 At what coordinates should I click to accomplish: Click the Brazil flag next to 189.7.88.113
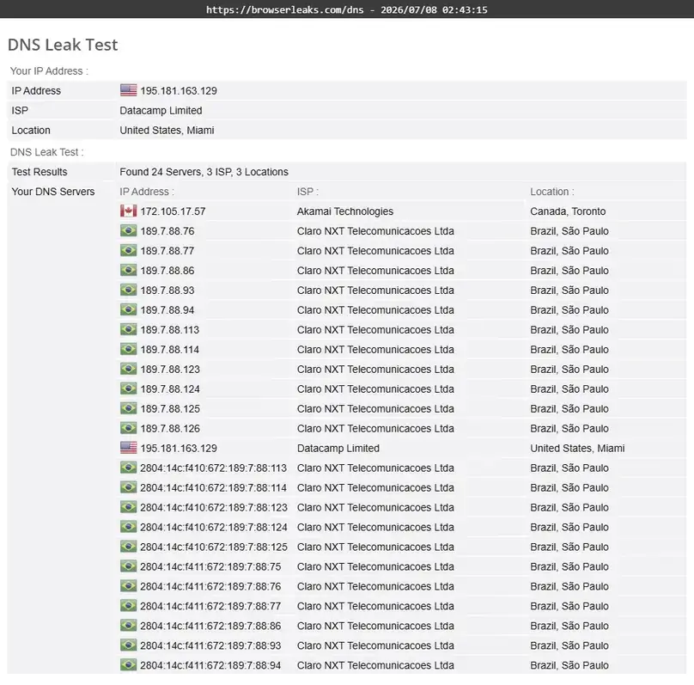coord(128,329)
